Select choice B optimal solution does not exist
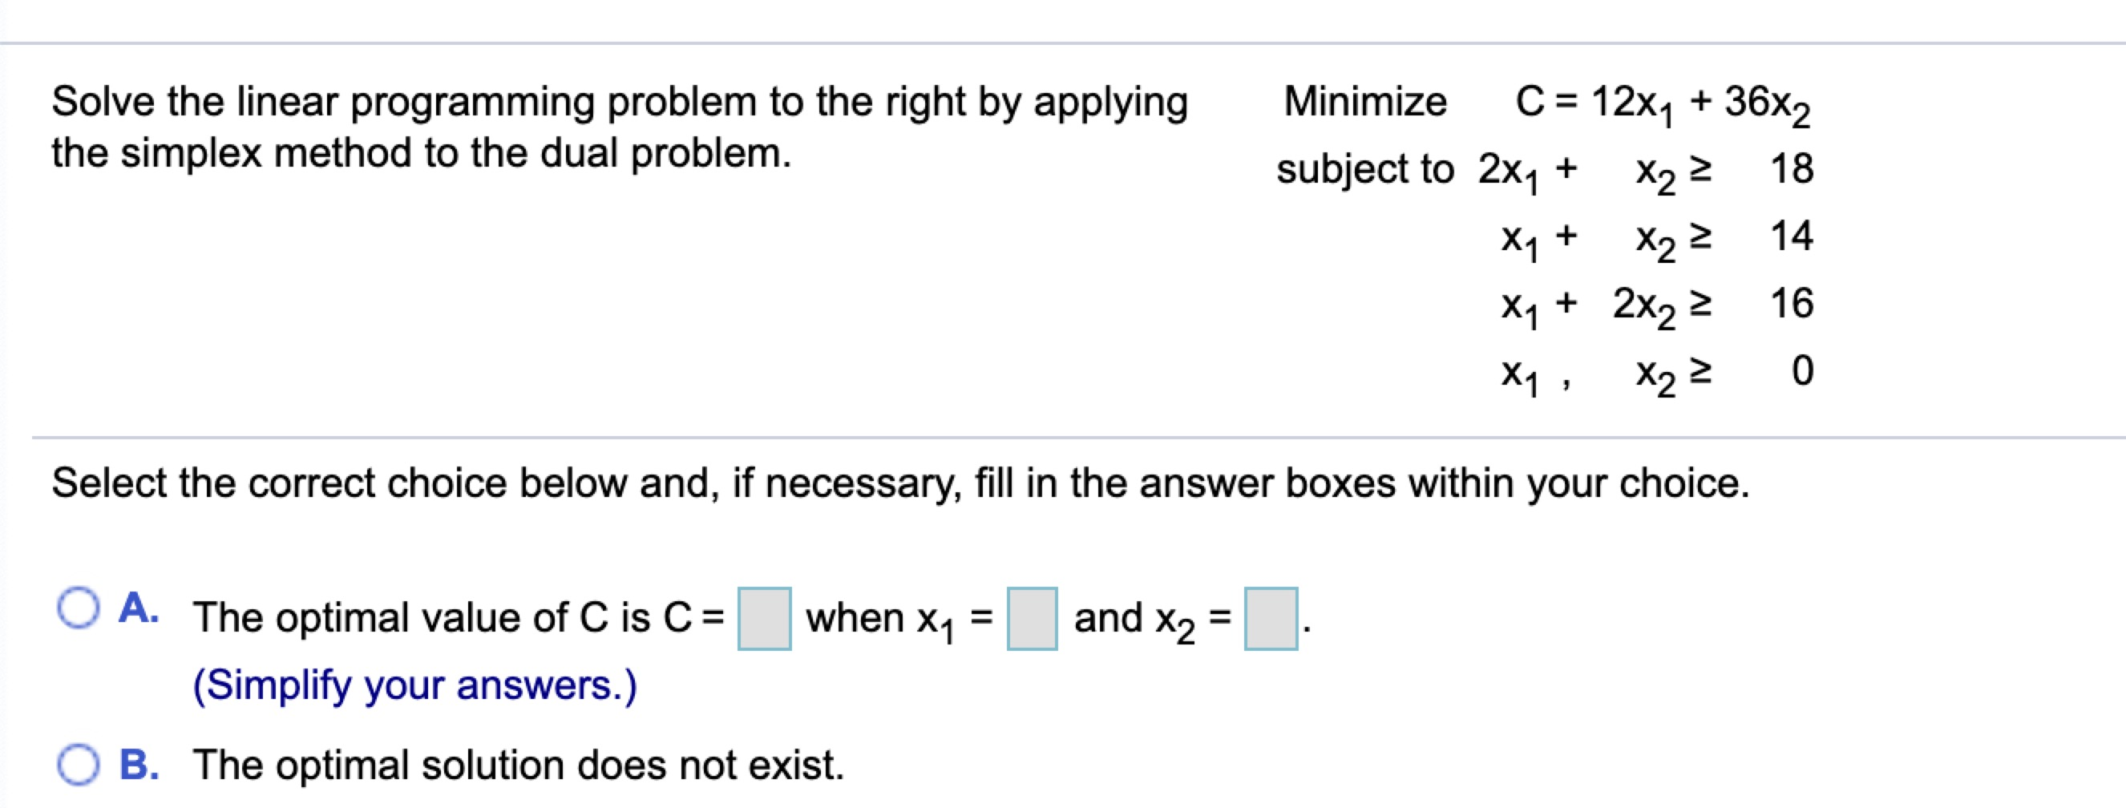Screen dimensions: 2126x808 79,765
